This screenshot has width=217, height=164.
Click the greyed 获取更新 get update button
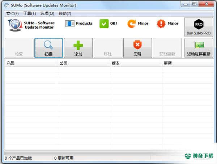click(167, 48)
